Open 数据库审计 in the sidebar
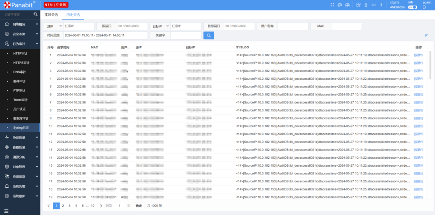 point(20,118)
